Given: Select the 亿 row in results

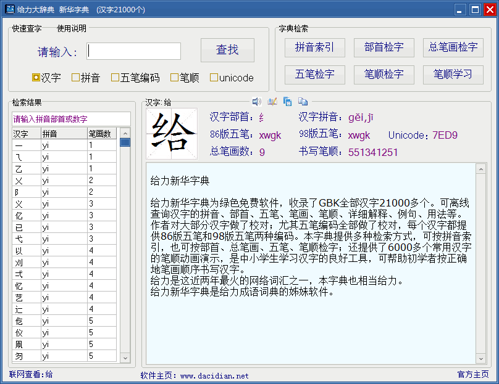Looking at the screenshot, I should pyautogui.click(x=64, y=216).
